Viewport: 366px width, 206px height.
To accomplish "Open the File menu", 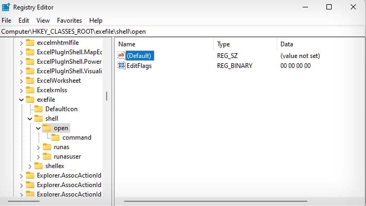I will [x=6, y=21].
